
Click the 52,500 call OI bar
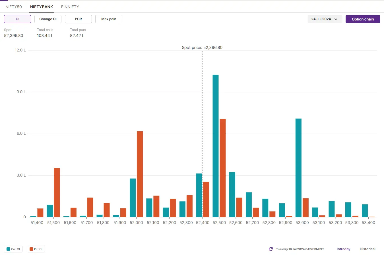[216, 146]
